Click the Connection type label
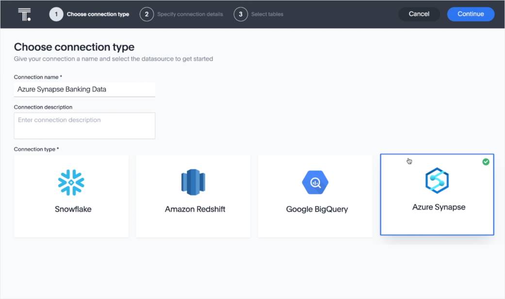 pyautogui.click(x=36, y=149)
